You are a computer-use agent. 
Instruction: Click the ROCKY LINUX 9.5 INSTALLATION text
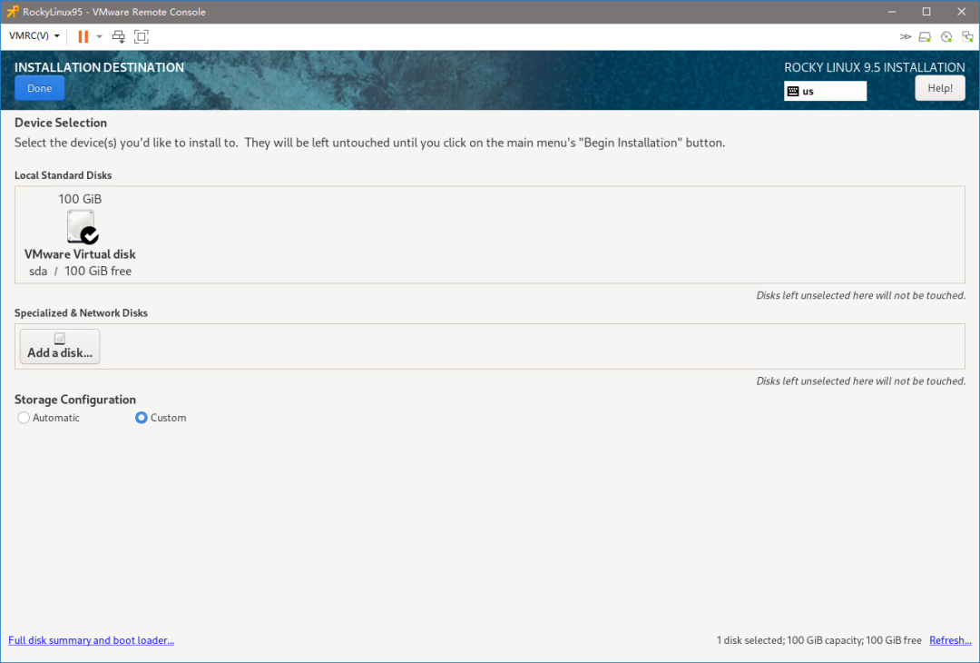[875, 67]
